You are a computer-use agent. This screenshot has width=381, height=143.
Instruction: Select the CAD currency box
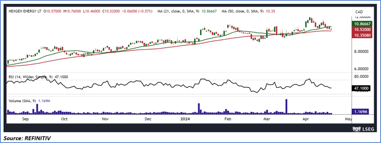tap(362, 11)
